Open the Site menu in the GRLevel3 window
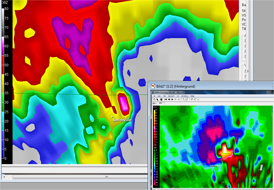The image size is (274, 190). pyautogui.click(x=165, y=96)
